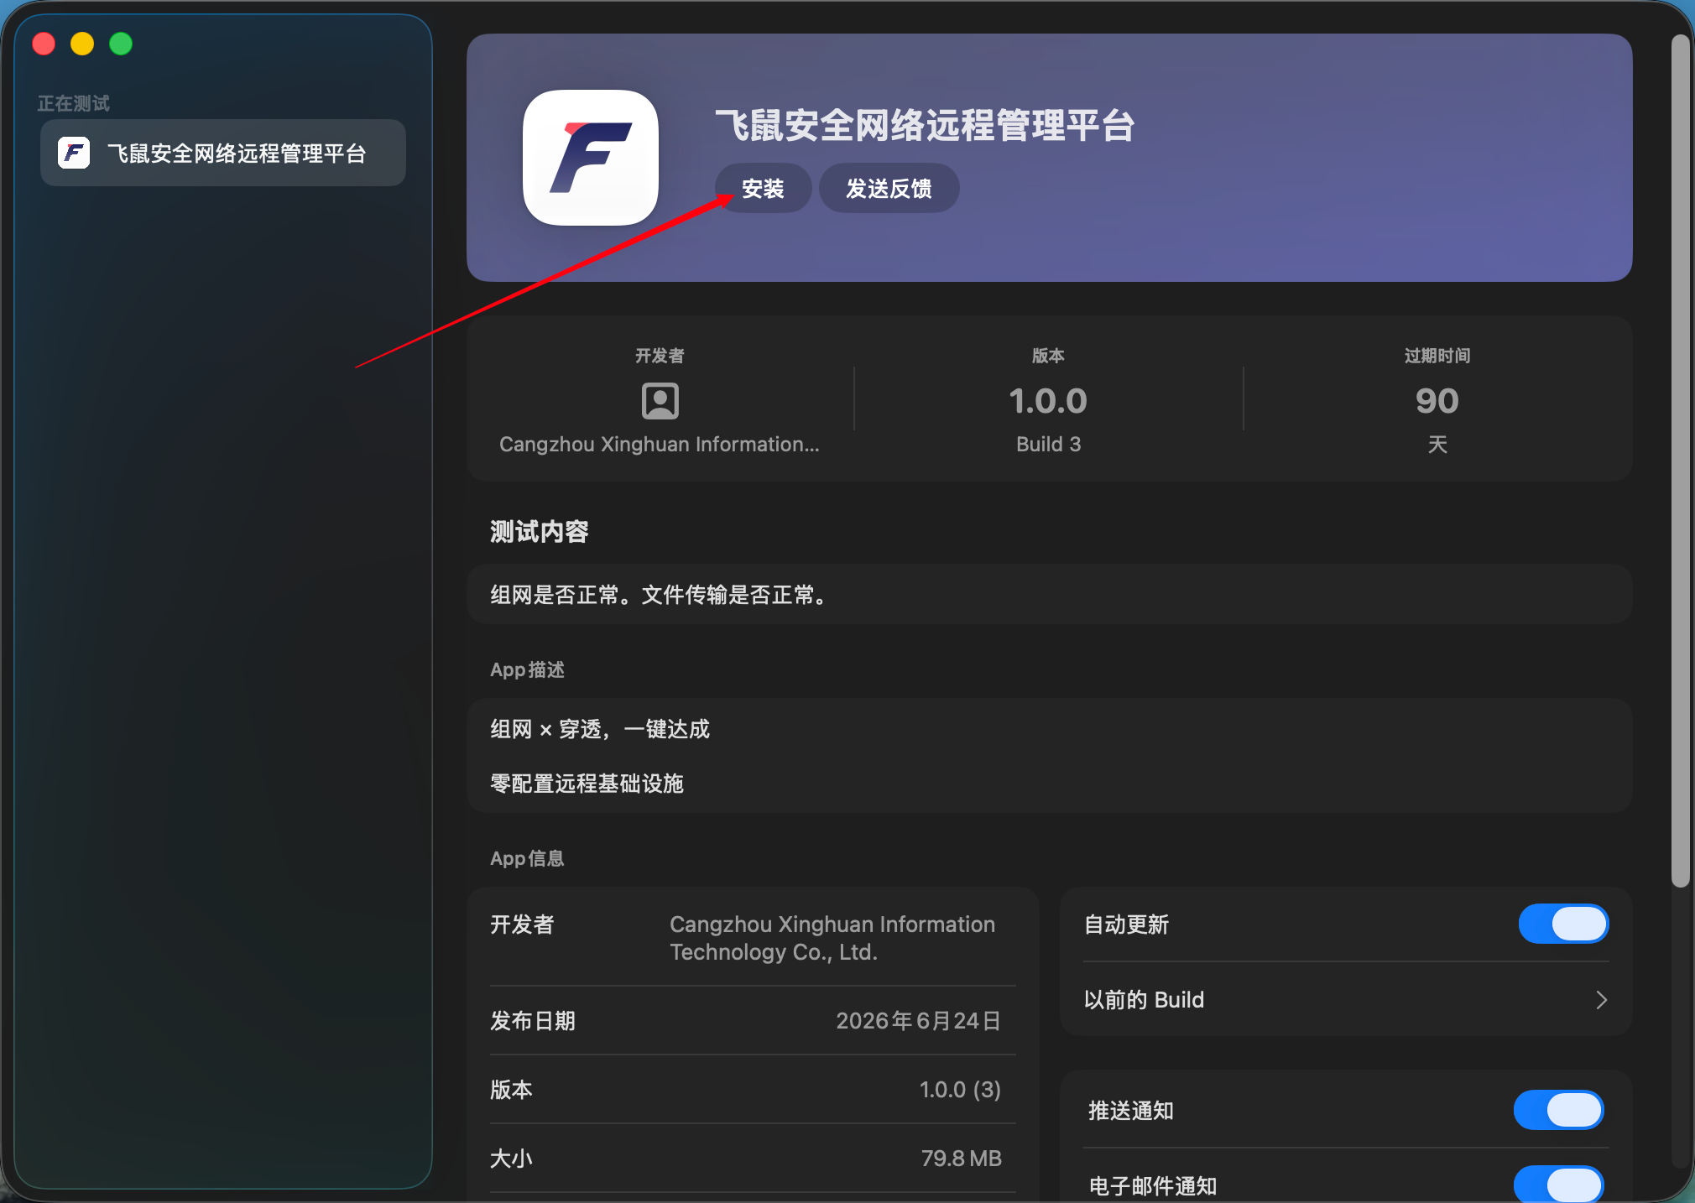Turn off 推送通知 switch

pos(1558,1110)
